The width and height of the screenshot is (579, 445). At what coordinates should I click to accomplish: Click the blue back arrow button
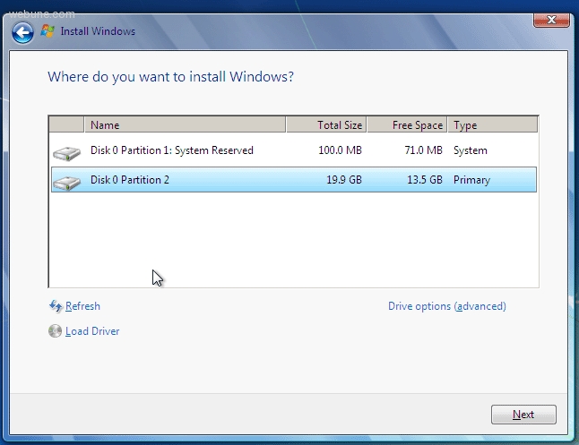tap(22, 32)
